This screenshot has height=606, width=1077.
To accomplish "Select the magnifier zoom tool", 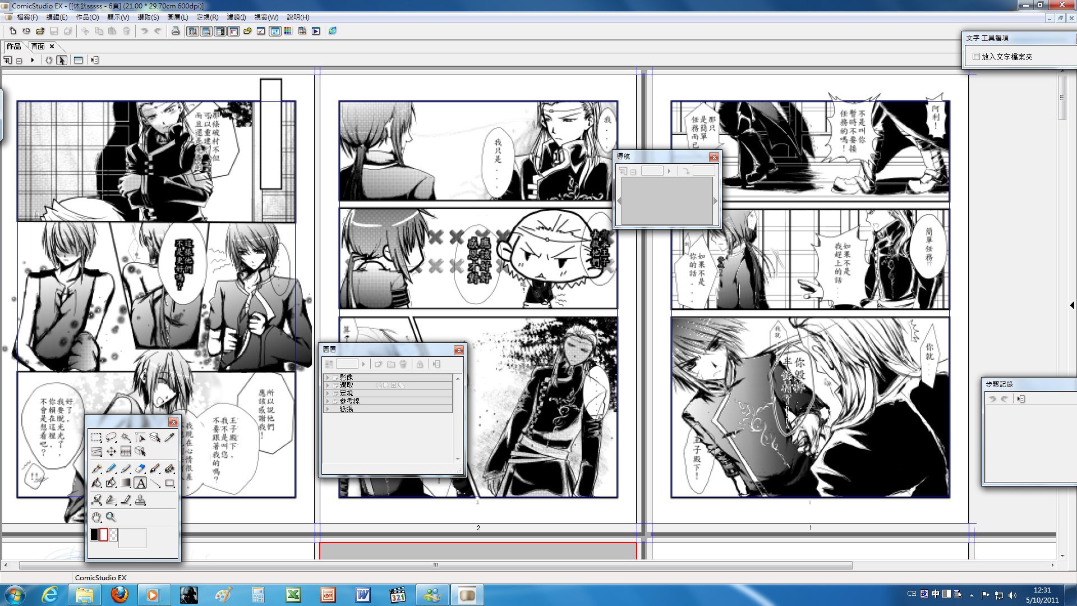I will (111, 517).
